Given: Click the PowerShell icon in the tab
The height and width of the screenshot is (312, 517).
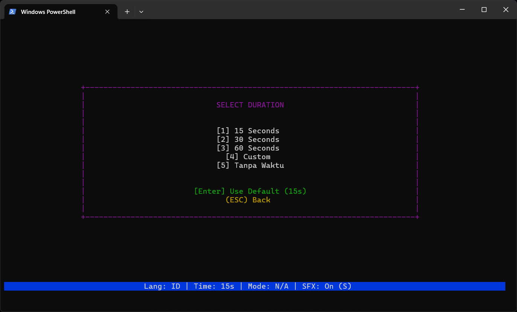Looking at the screenshot, I should click(12, 12).
